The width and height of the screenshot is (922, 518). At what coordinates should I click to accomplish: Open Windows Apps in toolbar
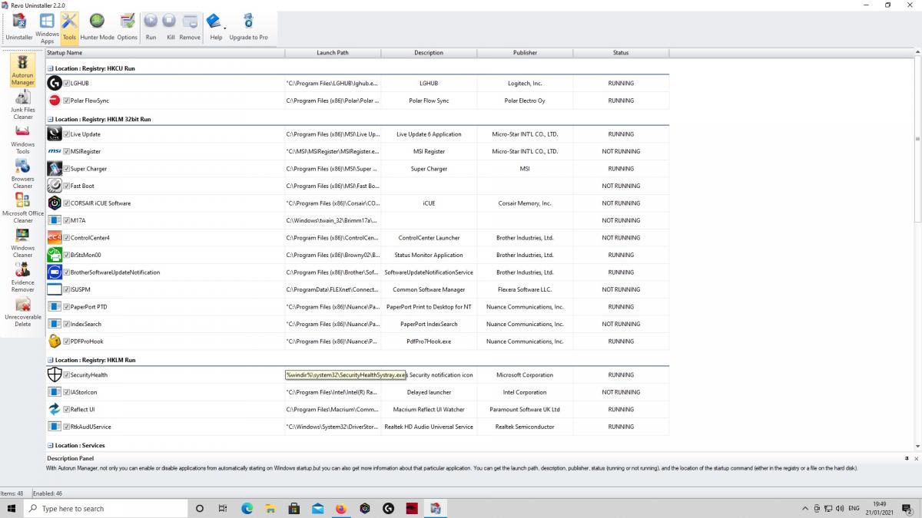point(47,28)
